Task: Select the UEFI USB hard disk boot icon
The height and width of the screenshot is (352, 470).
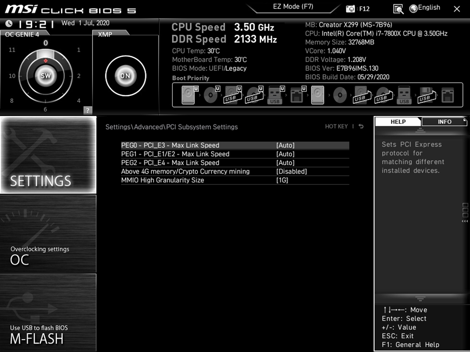Action: [x=233, y=95]
